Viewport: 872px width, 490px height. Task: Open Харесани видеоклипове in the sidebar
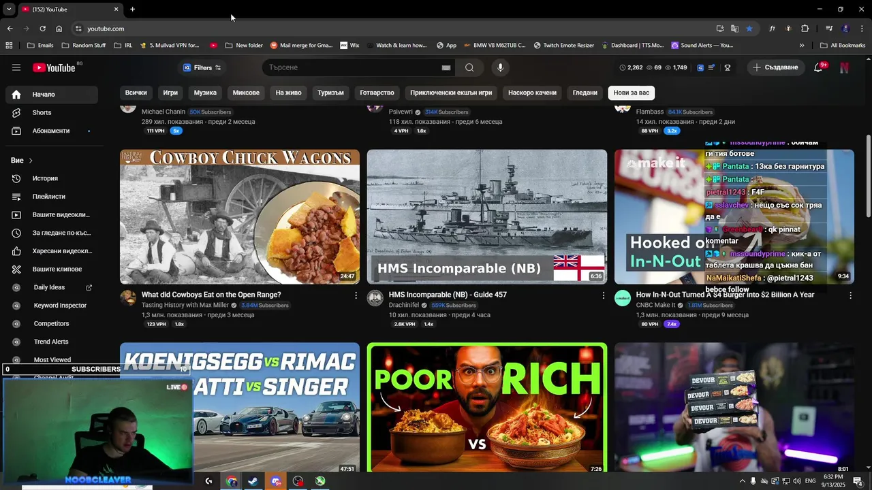52,251
